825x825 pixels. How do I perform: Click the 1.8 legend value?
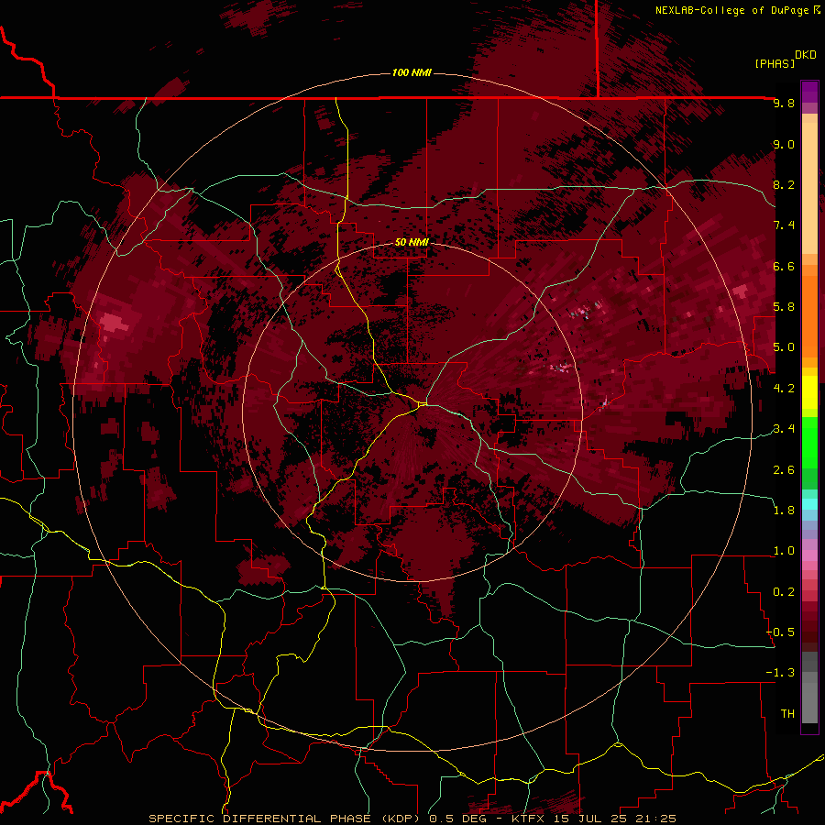[x=784, y=511]
